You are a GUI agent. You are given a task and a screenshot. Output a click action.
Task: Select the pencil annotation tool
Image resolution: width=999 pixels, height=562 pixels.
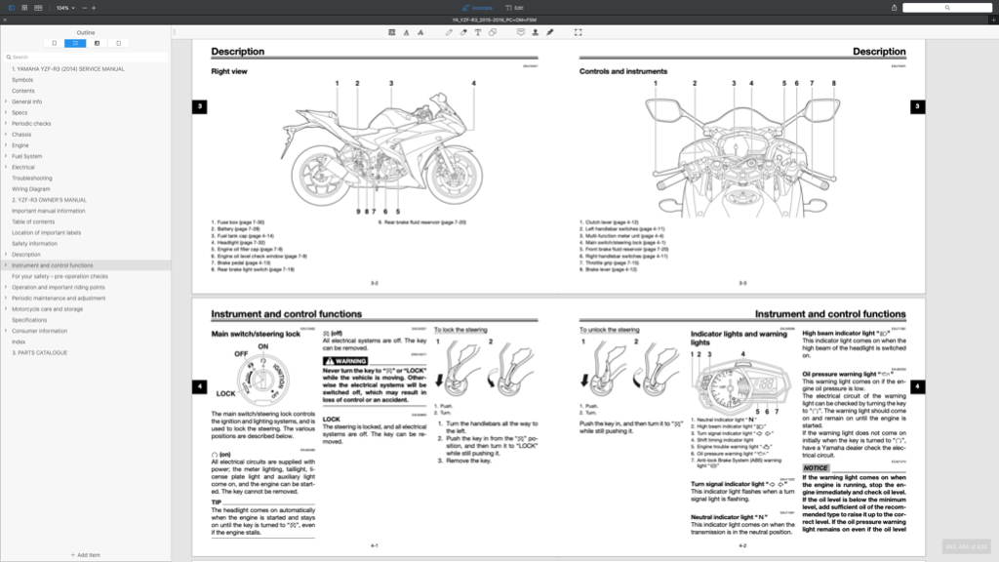449,32
